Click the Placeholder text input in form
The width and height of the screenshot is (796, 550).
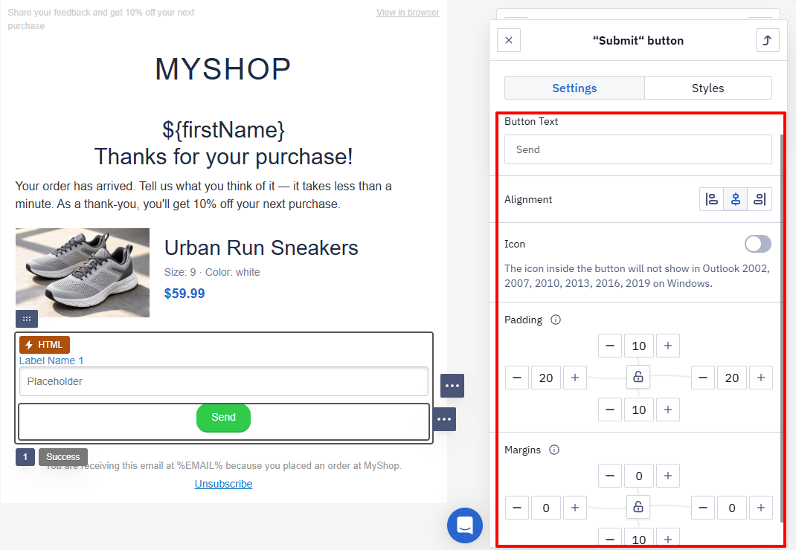[x=223, y=381]
